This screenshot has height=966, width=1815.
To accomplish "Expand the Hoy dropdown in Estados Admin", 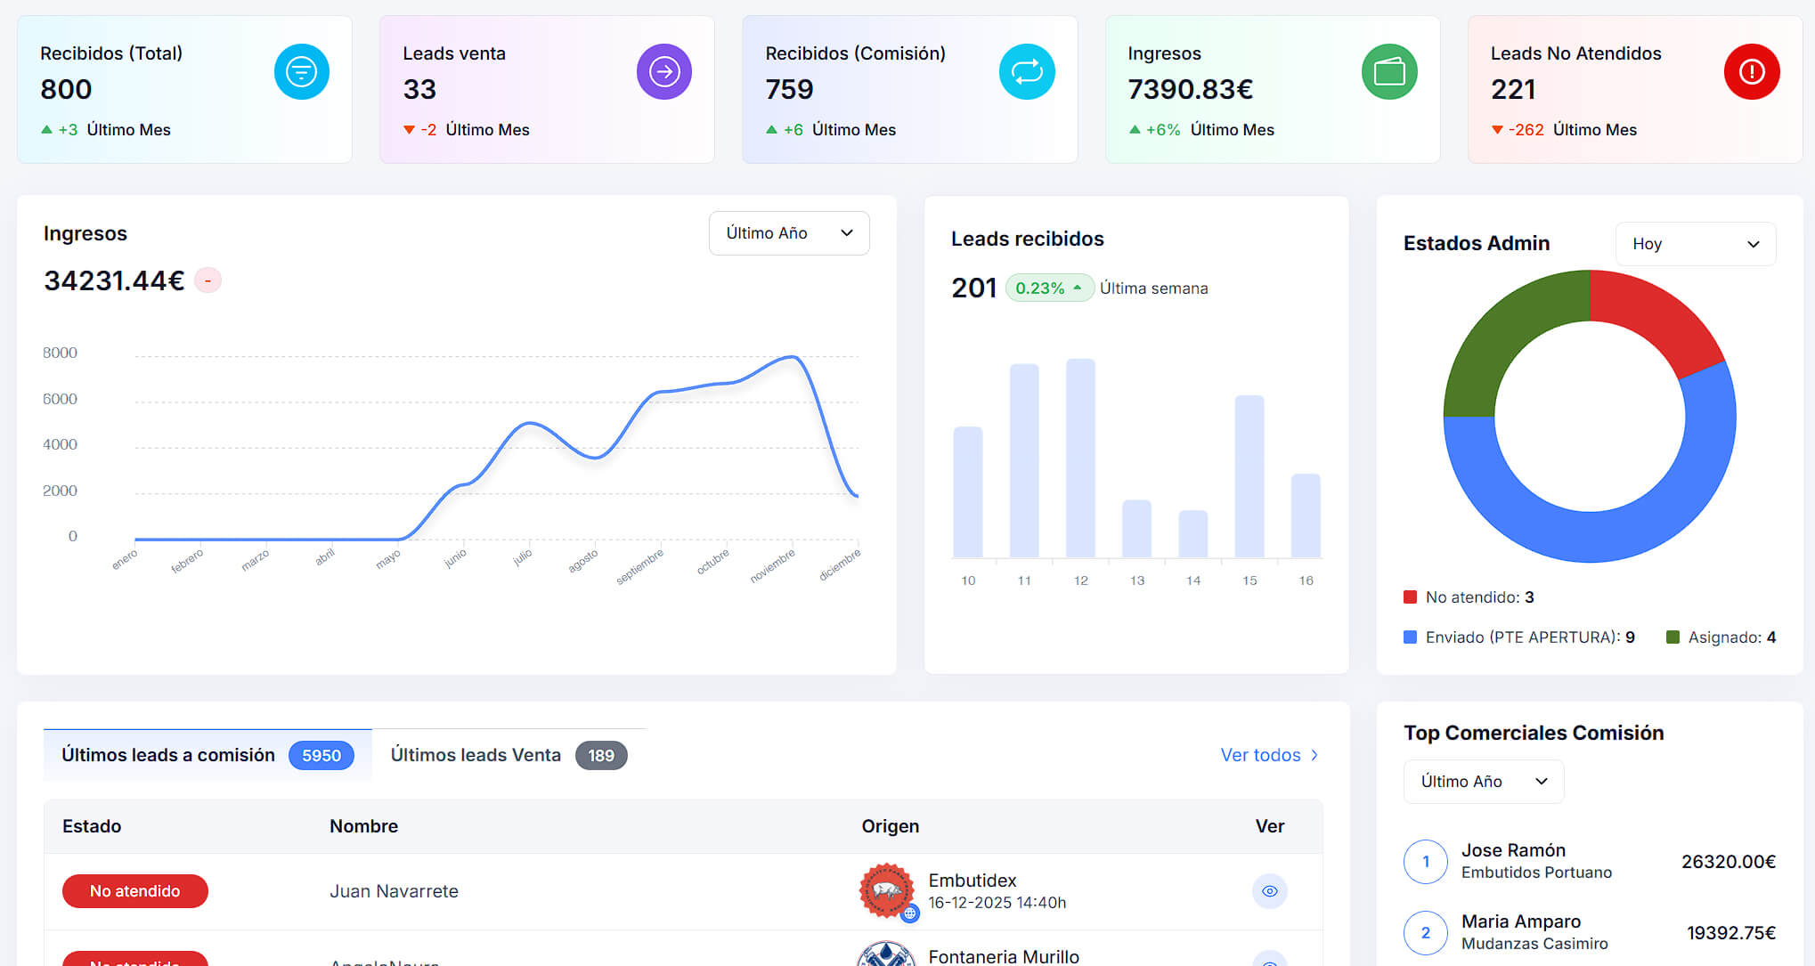I will click(x=1695, y=244).
